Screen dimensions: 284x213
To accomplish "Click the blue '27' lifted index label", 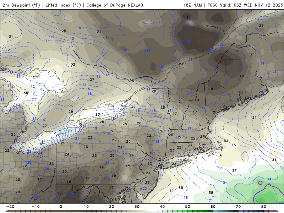I will coord(38,197).
